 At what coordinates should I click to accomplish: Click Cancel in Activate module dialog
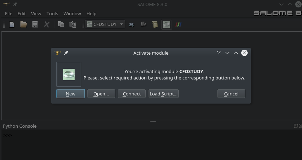(x=231, y=94)
